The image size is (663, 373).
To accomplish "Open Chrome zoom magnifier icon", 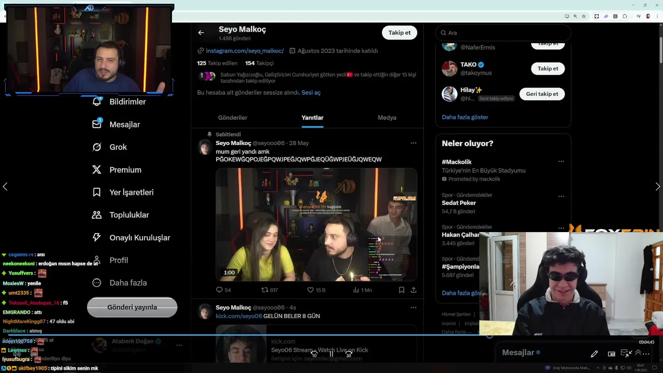I will (575, 16).
